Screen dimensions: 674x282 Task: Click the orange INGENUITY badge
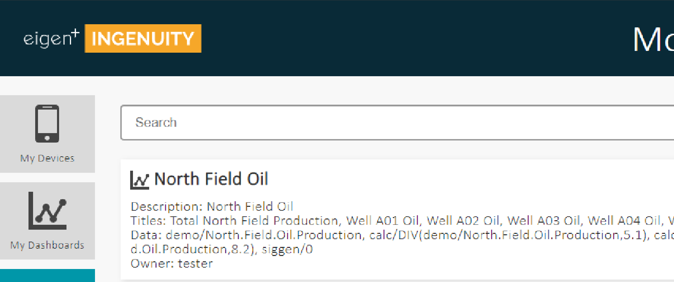(143, 38)
